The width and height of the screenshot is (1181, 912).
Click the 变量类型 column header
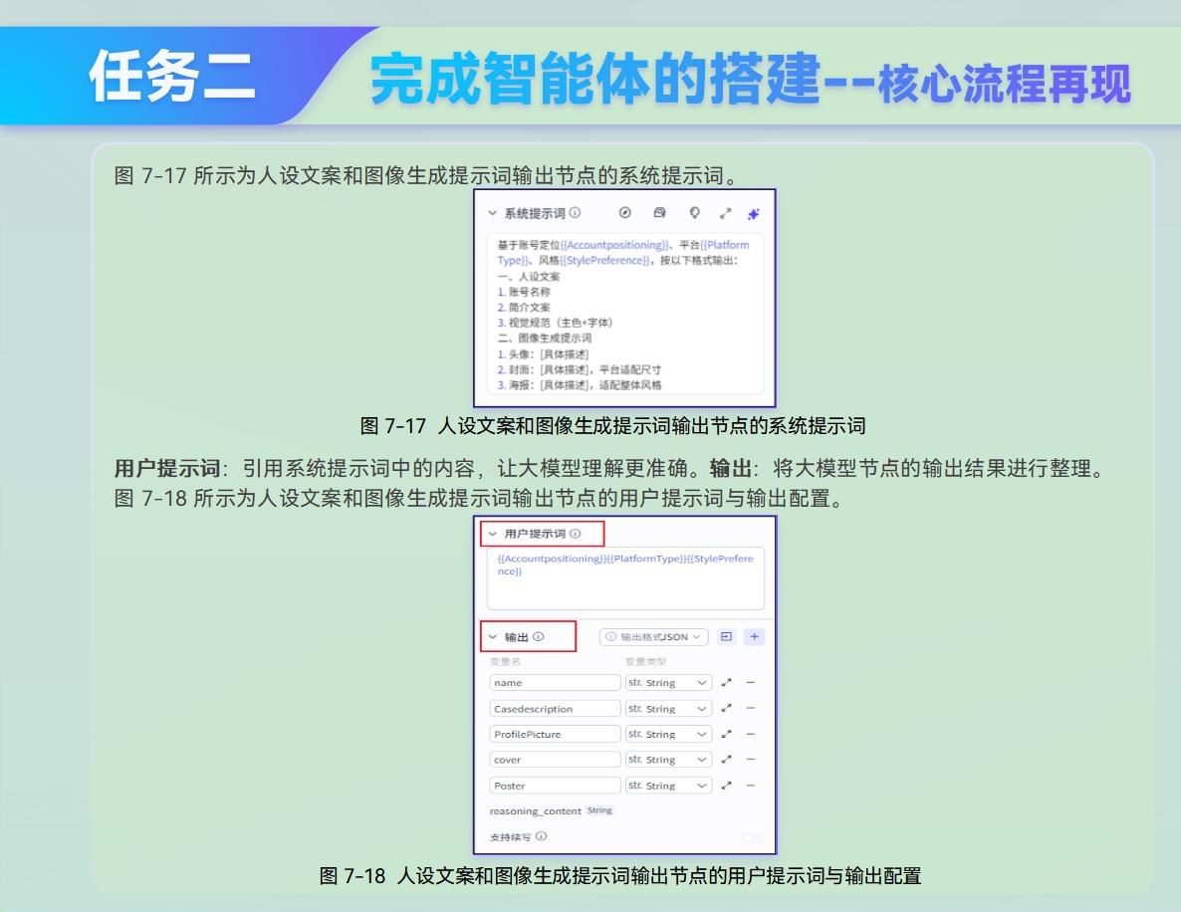pyautogui.click(x=645, y=661)
